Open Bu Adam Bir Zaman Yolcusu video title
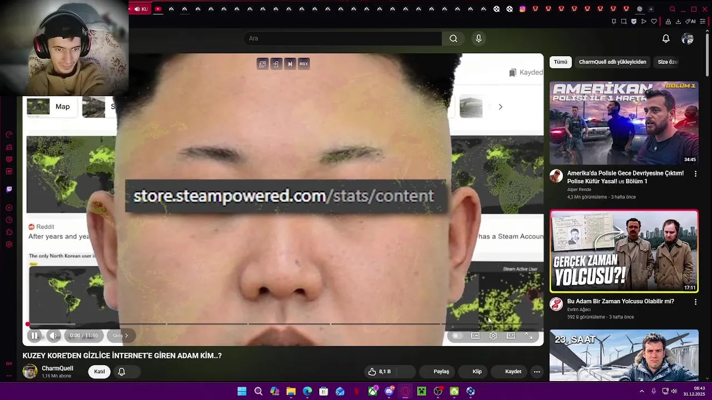Viewport: 712px width, 400px height. 620,302
